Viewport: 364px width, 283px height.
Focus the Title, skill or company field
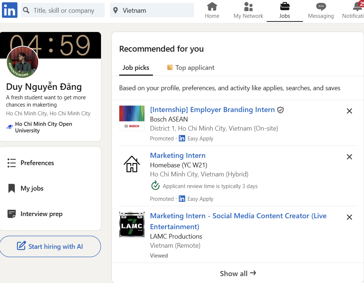point(63,10)
